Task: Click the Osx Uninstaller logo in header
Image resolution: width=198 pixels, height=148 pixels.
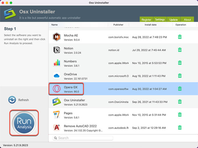Action: tap(10, 14)
